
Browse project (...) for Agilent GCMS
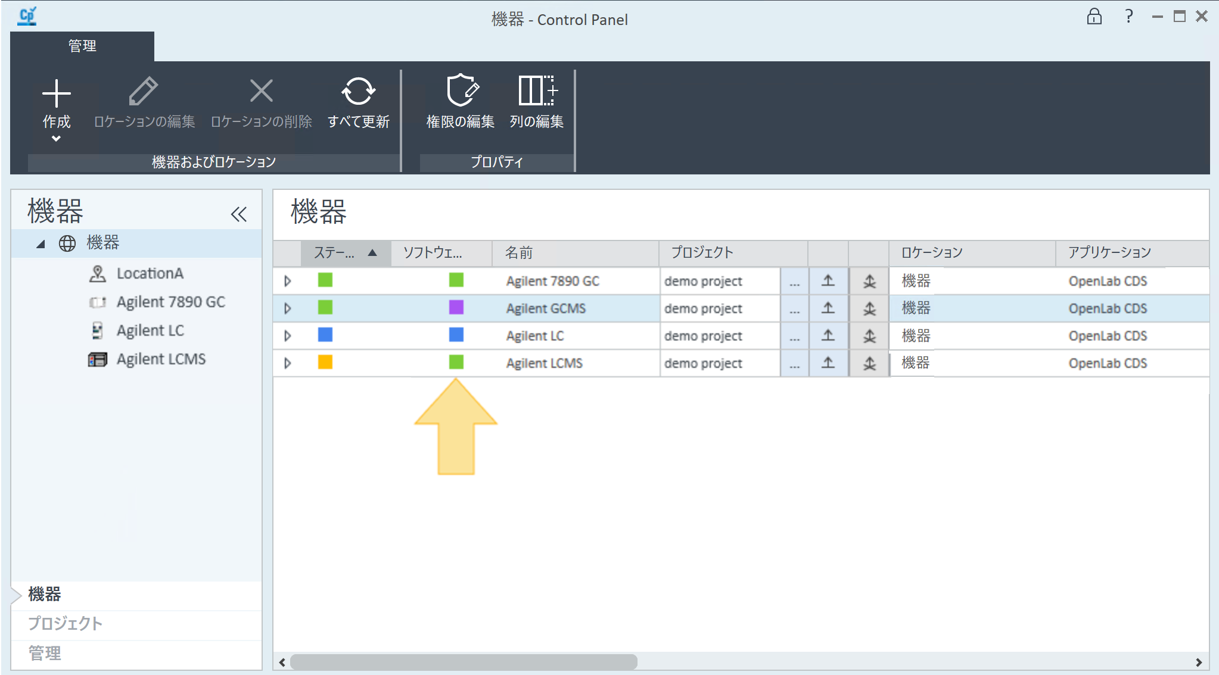[794, 308]
